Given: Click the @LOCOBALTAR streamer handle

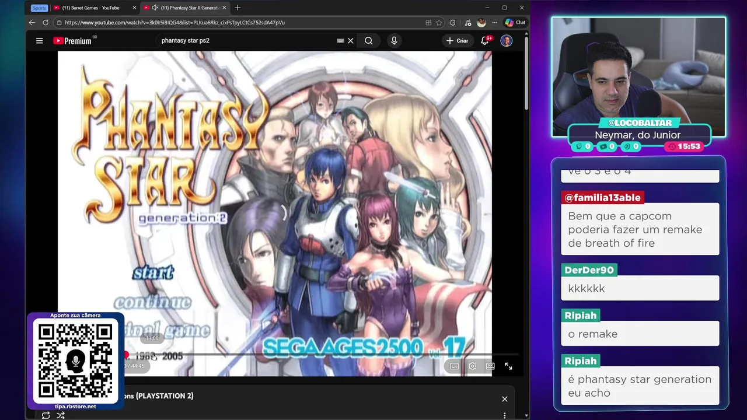Looking at the screenshot, I should click(639, 123).
